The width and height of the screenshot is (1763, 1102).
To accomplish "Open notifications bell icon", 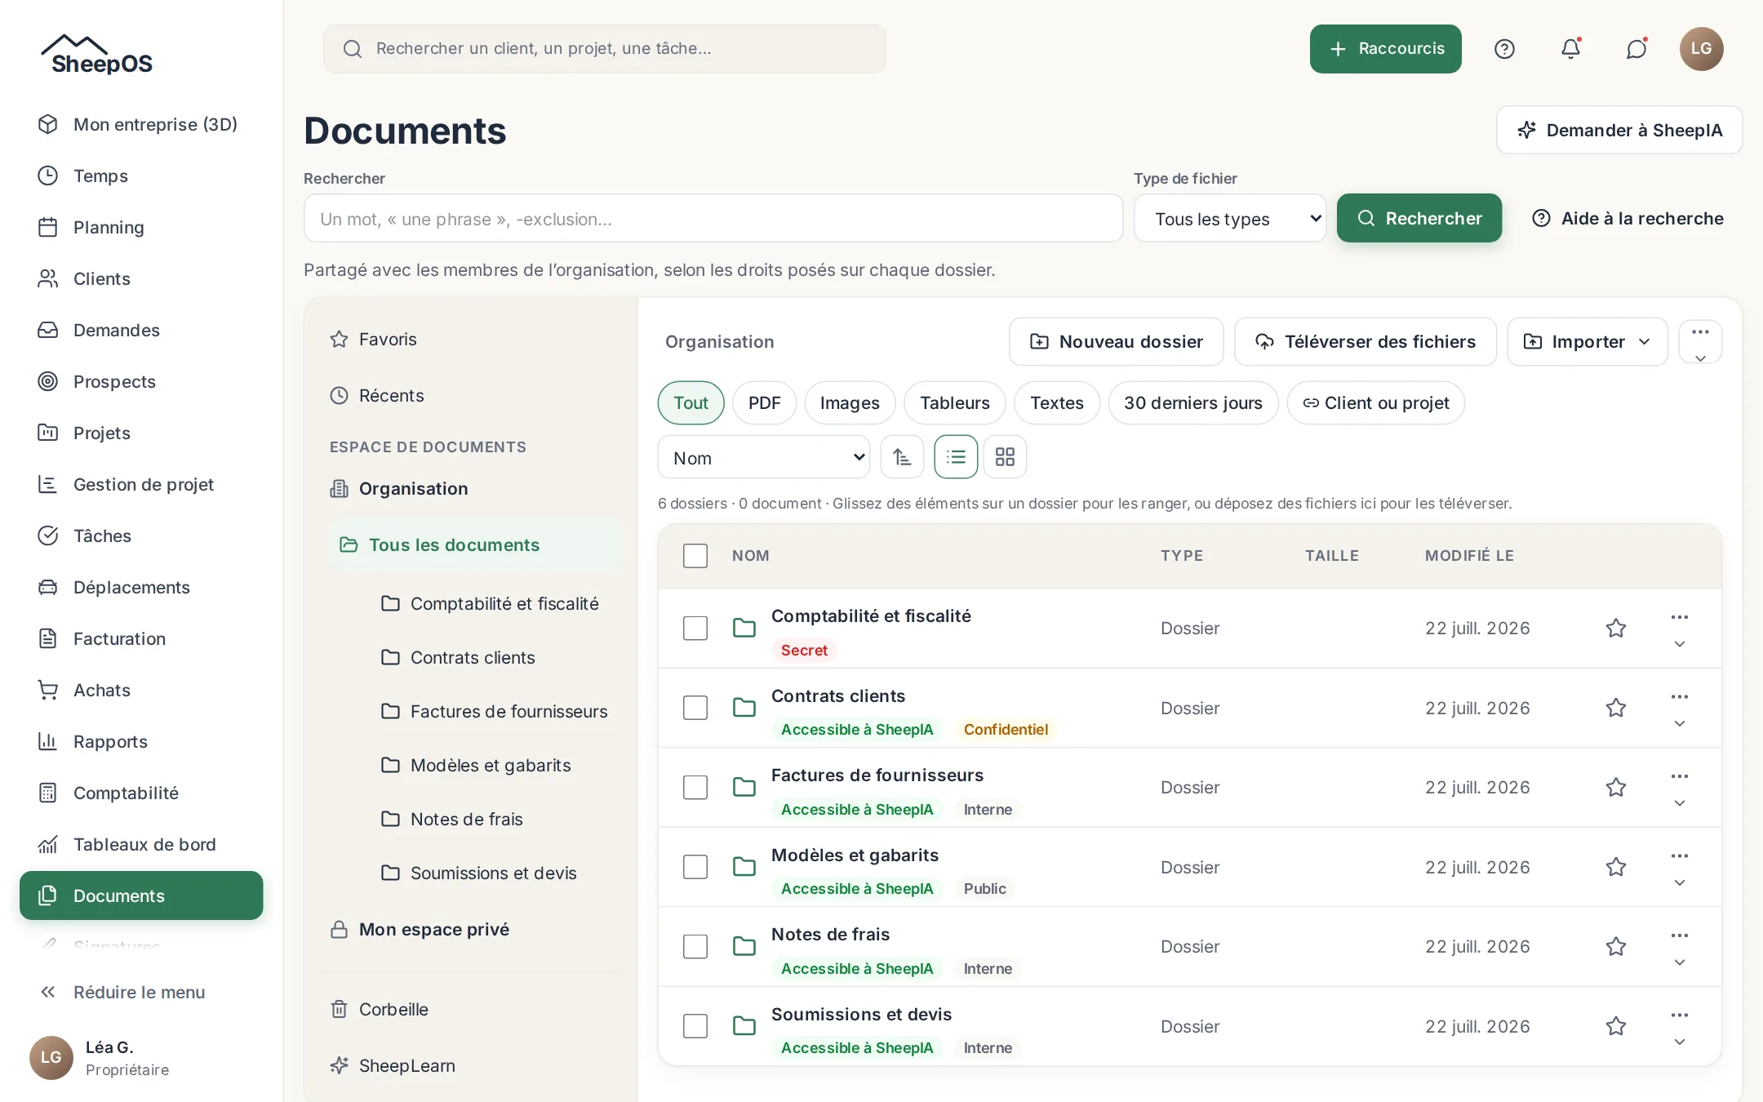I will 1570,49.
